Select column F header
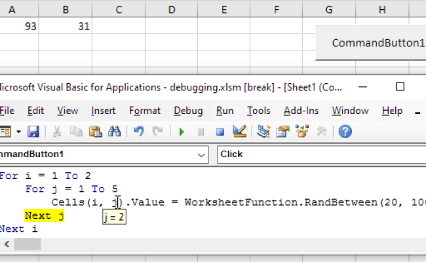This screenshot has width=426, height=262. click(x=277, y=10)
